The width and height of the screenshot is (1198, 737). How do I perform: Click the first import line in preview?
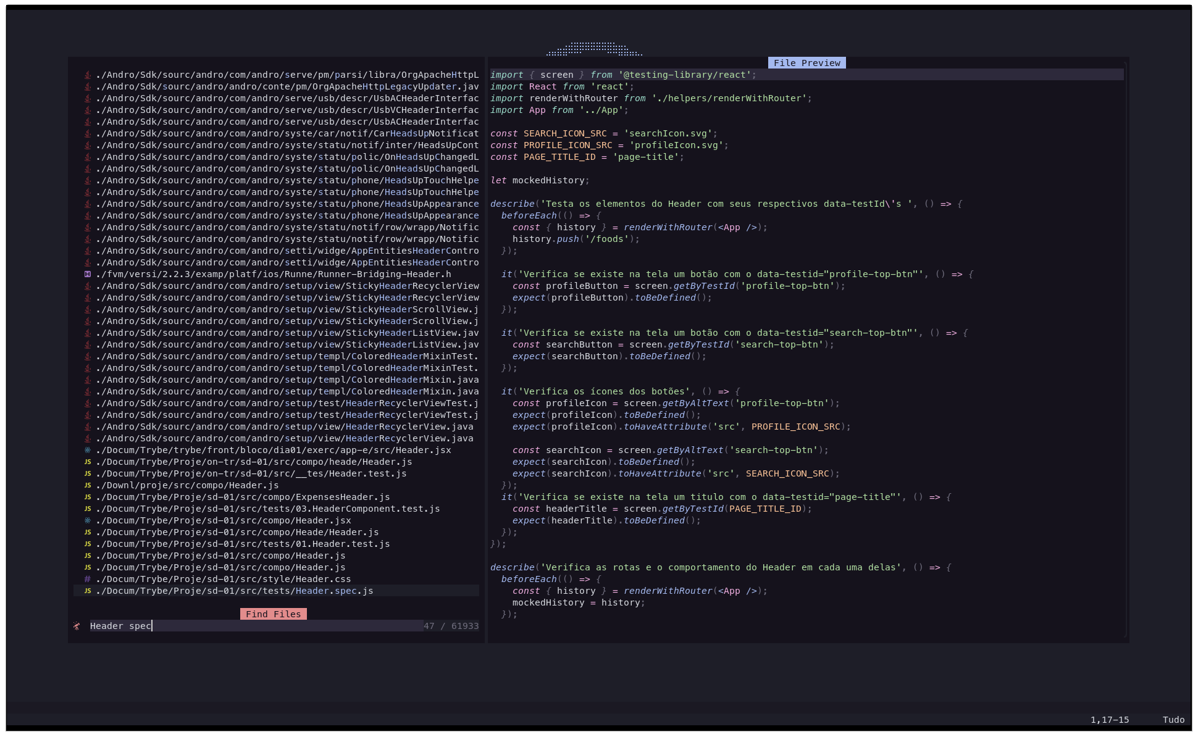coord(622,75)
